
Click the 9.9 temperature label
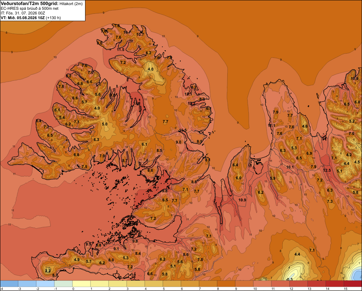click(88, 244)
